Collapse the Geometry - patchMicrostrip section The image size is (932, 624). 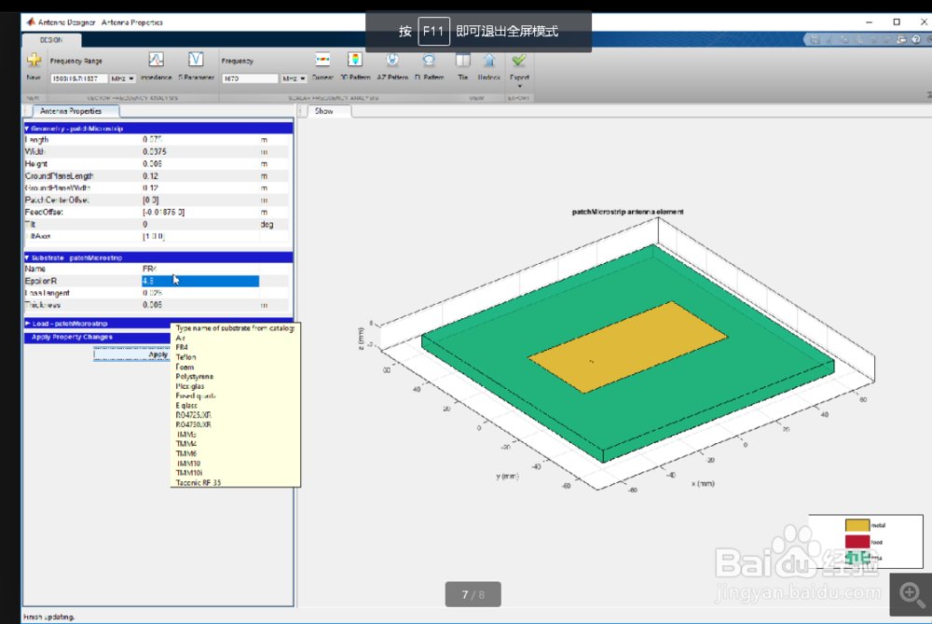click(27, 129)
